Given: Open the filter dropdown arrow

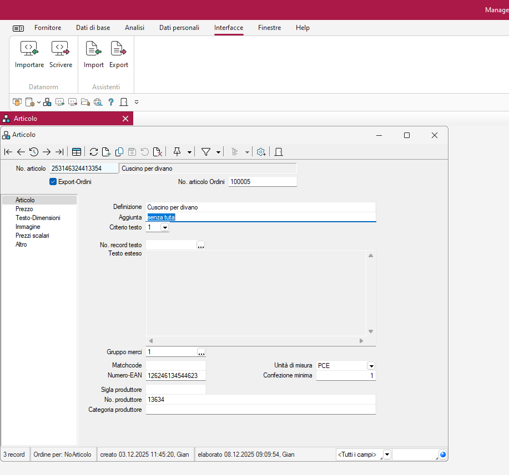Looking at the screenshot, I should pos(218,152).
